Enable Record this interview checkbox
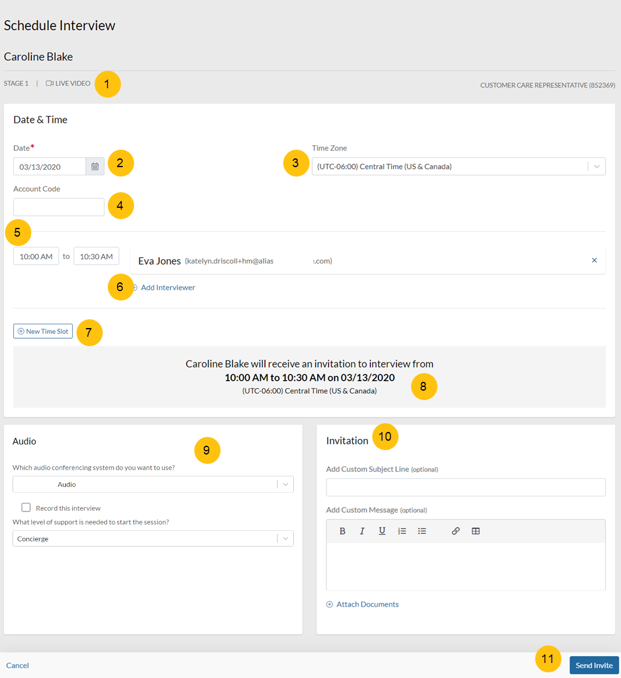Viewport: 621px width, 678px height. 26,508
